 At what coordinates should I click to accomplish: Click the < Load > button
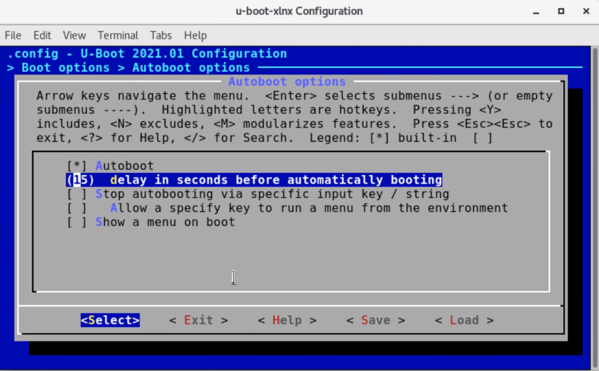point(464,320)
